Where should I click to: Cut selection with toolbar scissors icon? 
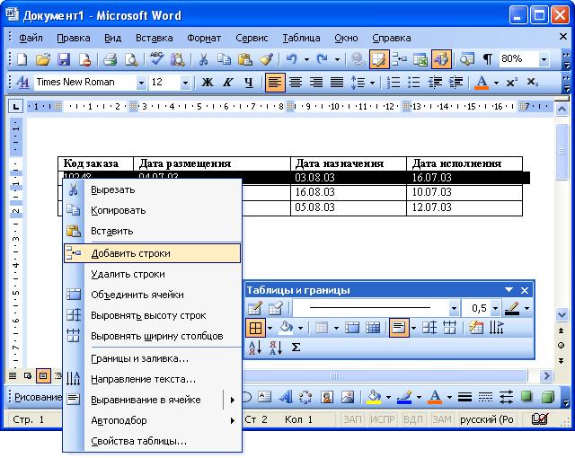[x=203, y=59]
